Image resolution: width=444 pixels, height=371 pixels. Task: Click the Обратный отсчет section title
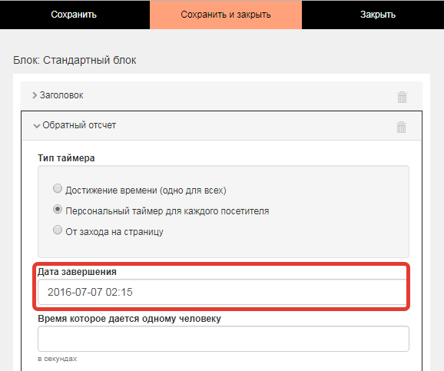[79, 125]
